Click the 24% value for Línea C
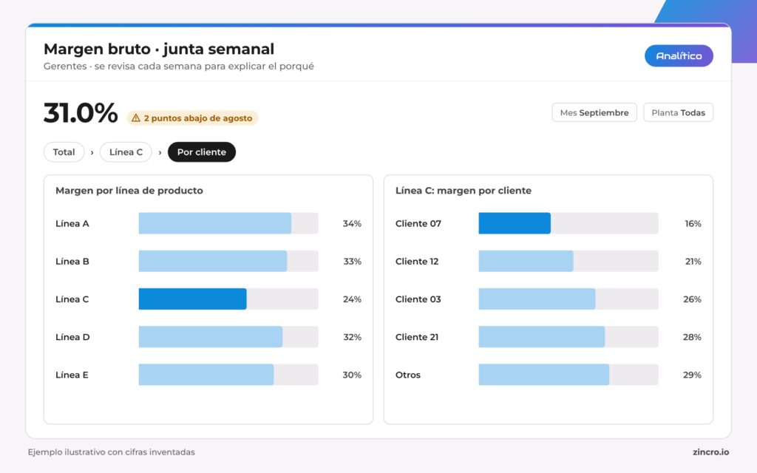757x473 pixels. coord(352,299)
